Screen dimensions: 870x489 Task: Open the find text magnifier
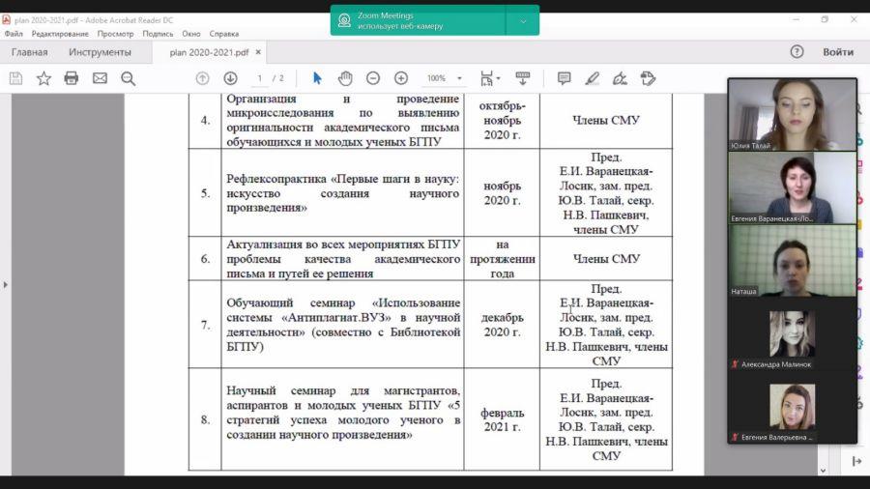129,78
